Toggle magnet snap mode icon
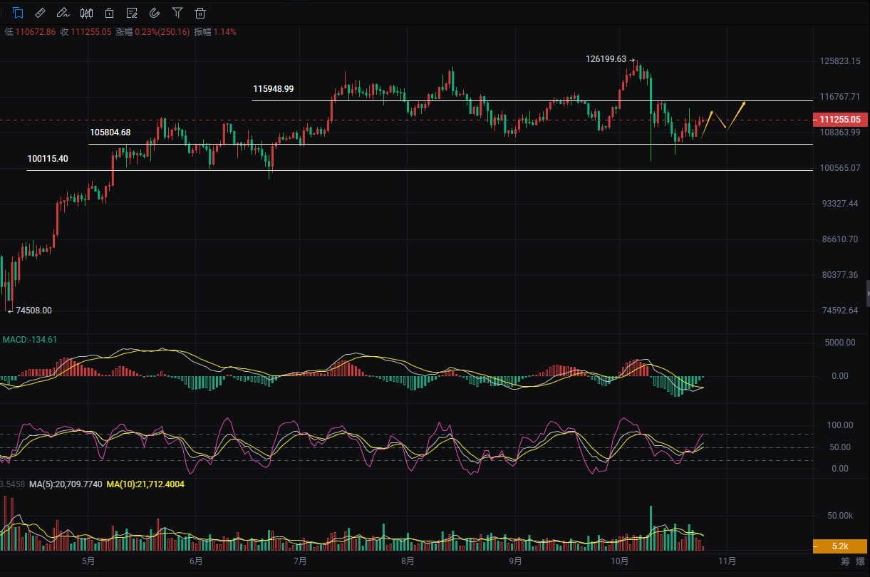This screenshot has height=577, width=870. (x=155, y=12)
